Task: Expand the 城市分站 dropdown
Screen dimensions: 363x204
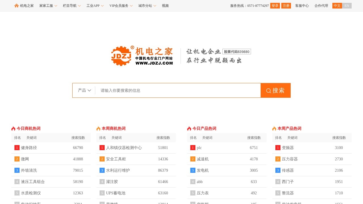Action: pos(145,5)
